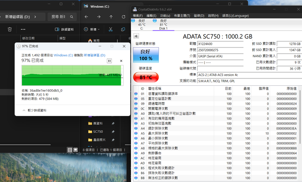Image resolution: width=302 pixels, height=182 pixels.
Task: Sort by 修改日期 column header
Action: [28, 38]
